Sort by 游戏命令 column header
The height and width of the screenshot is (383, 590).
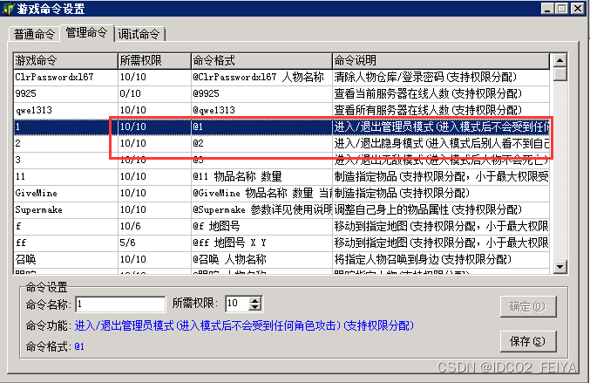(65, 61)
